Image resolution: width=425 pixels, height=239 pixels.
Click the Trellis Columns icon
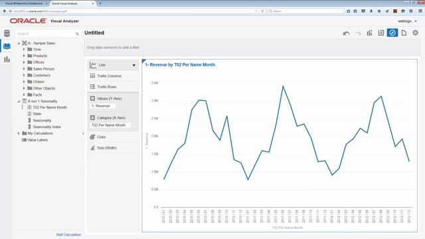tap(92, 76)
